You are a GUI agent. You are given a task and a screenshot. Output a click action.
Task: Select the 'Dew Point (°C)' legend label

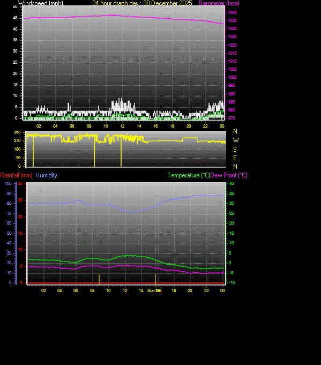[229, 175]
